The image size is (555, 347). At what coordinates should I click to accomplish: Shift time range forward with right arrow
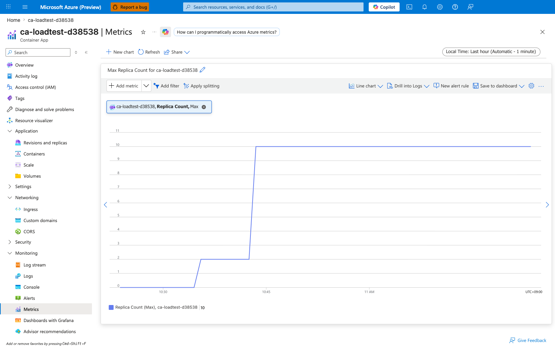click(x=547, y=205)
